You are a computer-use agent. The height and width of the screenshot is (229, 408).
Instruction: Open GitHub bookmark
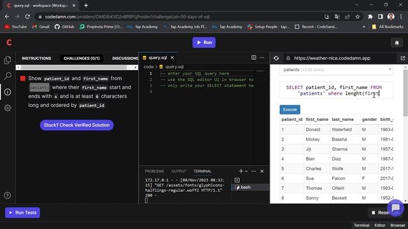click(64, 27)
